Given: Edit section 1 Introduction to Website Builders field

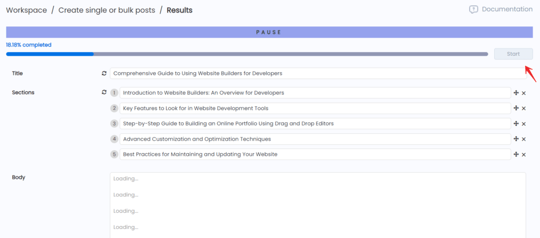Looking at the screenshot, I should tap(315, 93).
